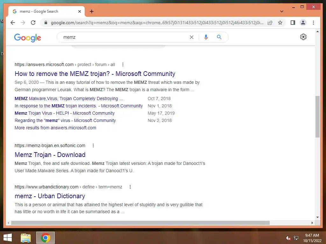Click the muted volume tray icon
326x244 pixels.
[288, 238]
